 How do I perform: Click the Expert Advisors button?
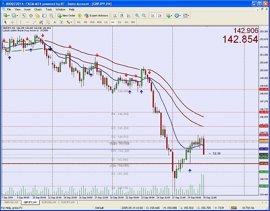[x=96, y=16]
